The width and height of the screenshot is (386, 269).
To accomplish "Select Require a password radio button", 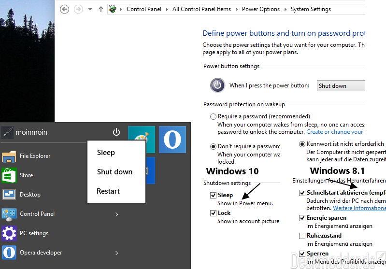I will click(x=213, y=116).
